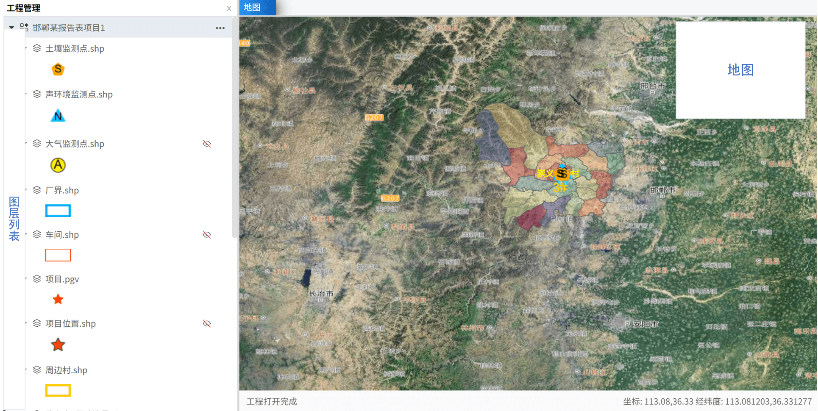The width and height of the screenshot is (818, 411).
Task: Click the blue N noise monitoring symbol
Action: pos(58,116)
